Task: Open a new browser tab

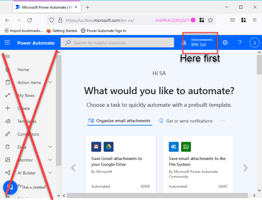Action: pyautogui.click(x=87, y=7)
